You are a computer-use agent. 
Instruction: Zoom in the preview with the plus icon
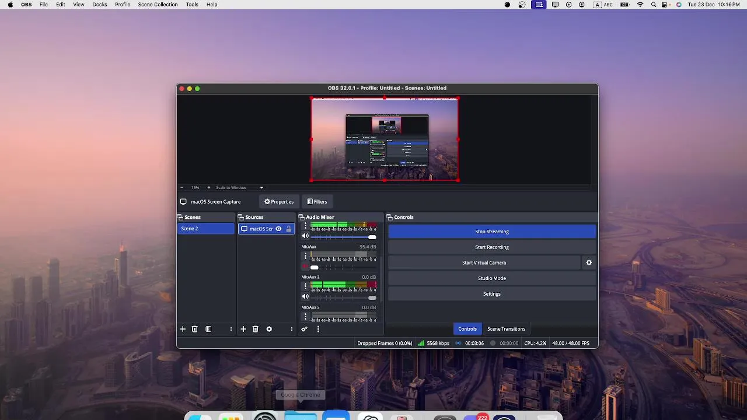pos(208,187)
